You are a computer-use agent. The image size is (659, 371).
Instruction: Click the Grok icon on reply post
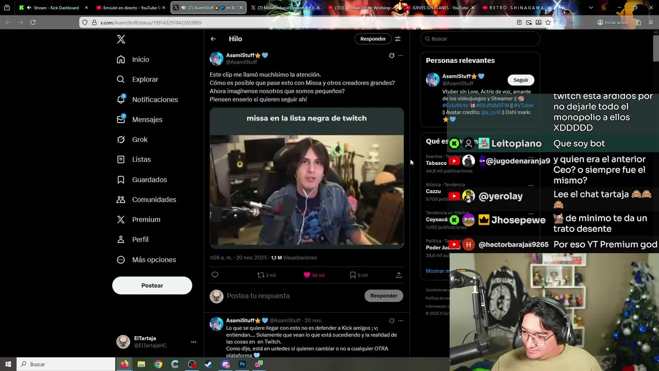[392, 321]
